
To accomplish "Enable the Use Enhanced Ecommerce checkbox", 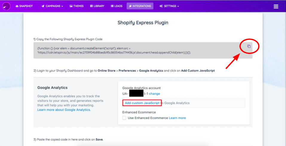I will 124,118.
